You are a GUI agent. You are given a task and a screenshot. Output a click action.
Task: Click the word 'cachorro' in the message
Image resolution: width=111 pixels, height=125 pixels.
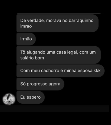pyautogui.click(x=50, y=71)
